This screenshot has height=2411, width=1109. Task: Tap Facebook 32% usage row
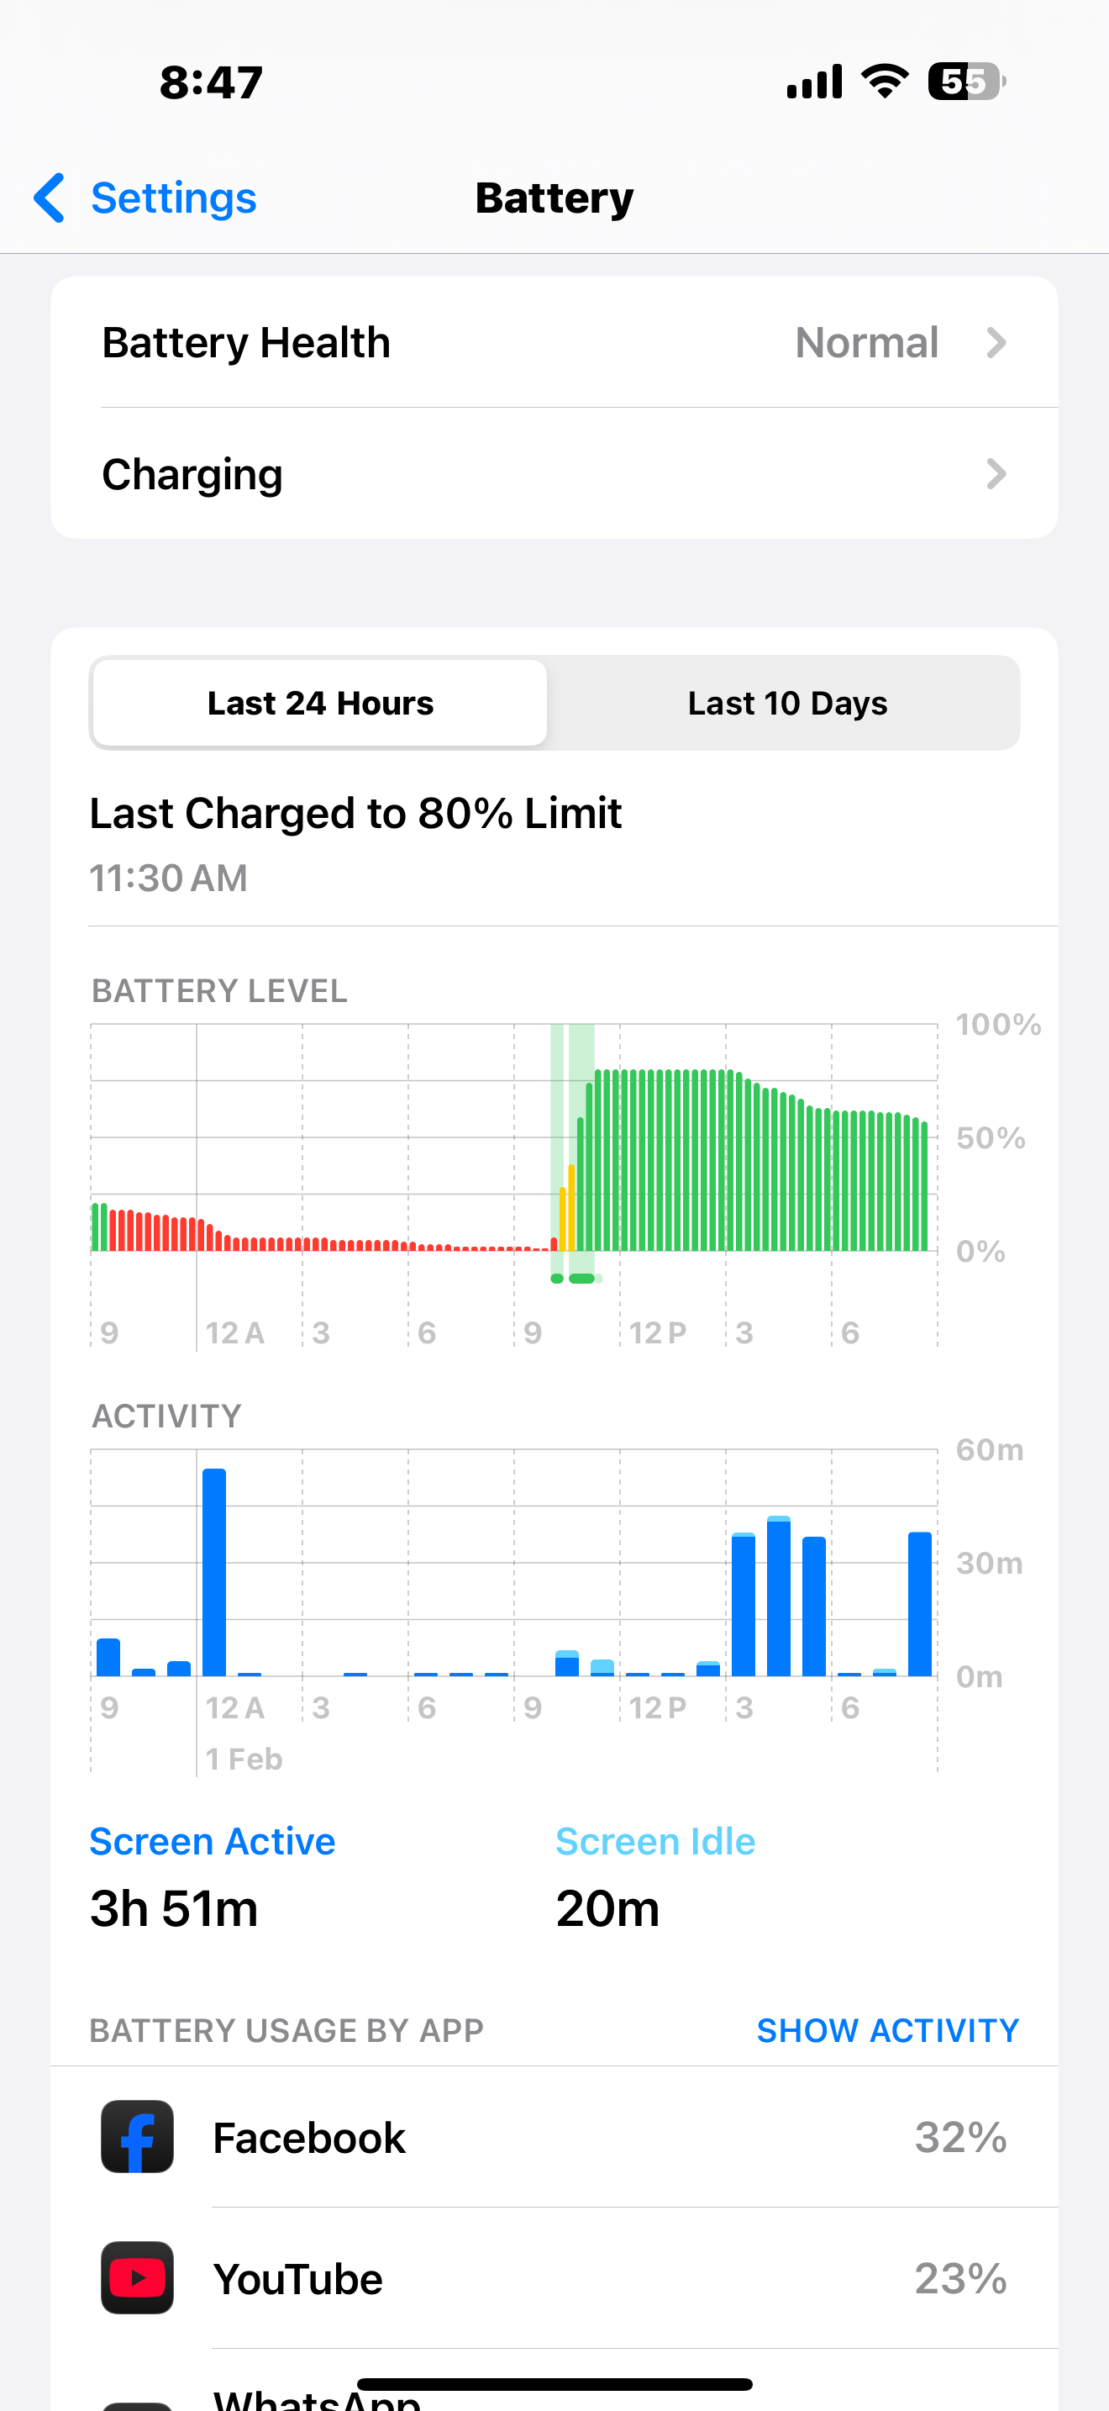pyautogui.click(x=554, y=2137)
